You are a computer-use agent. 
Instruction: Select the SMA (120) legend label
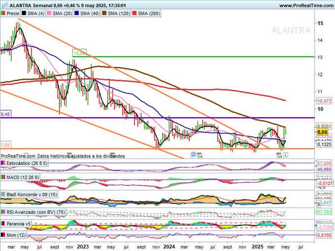[119, 13]
